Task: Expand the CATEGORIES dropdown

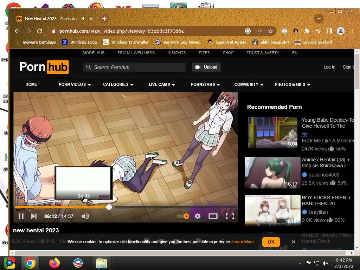Action: (x=118, y=84)
